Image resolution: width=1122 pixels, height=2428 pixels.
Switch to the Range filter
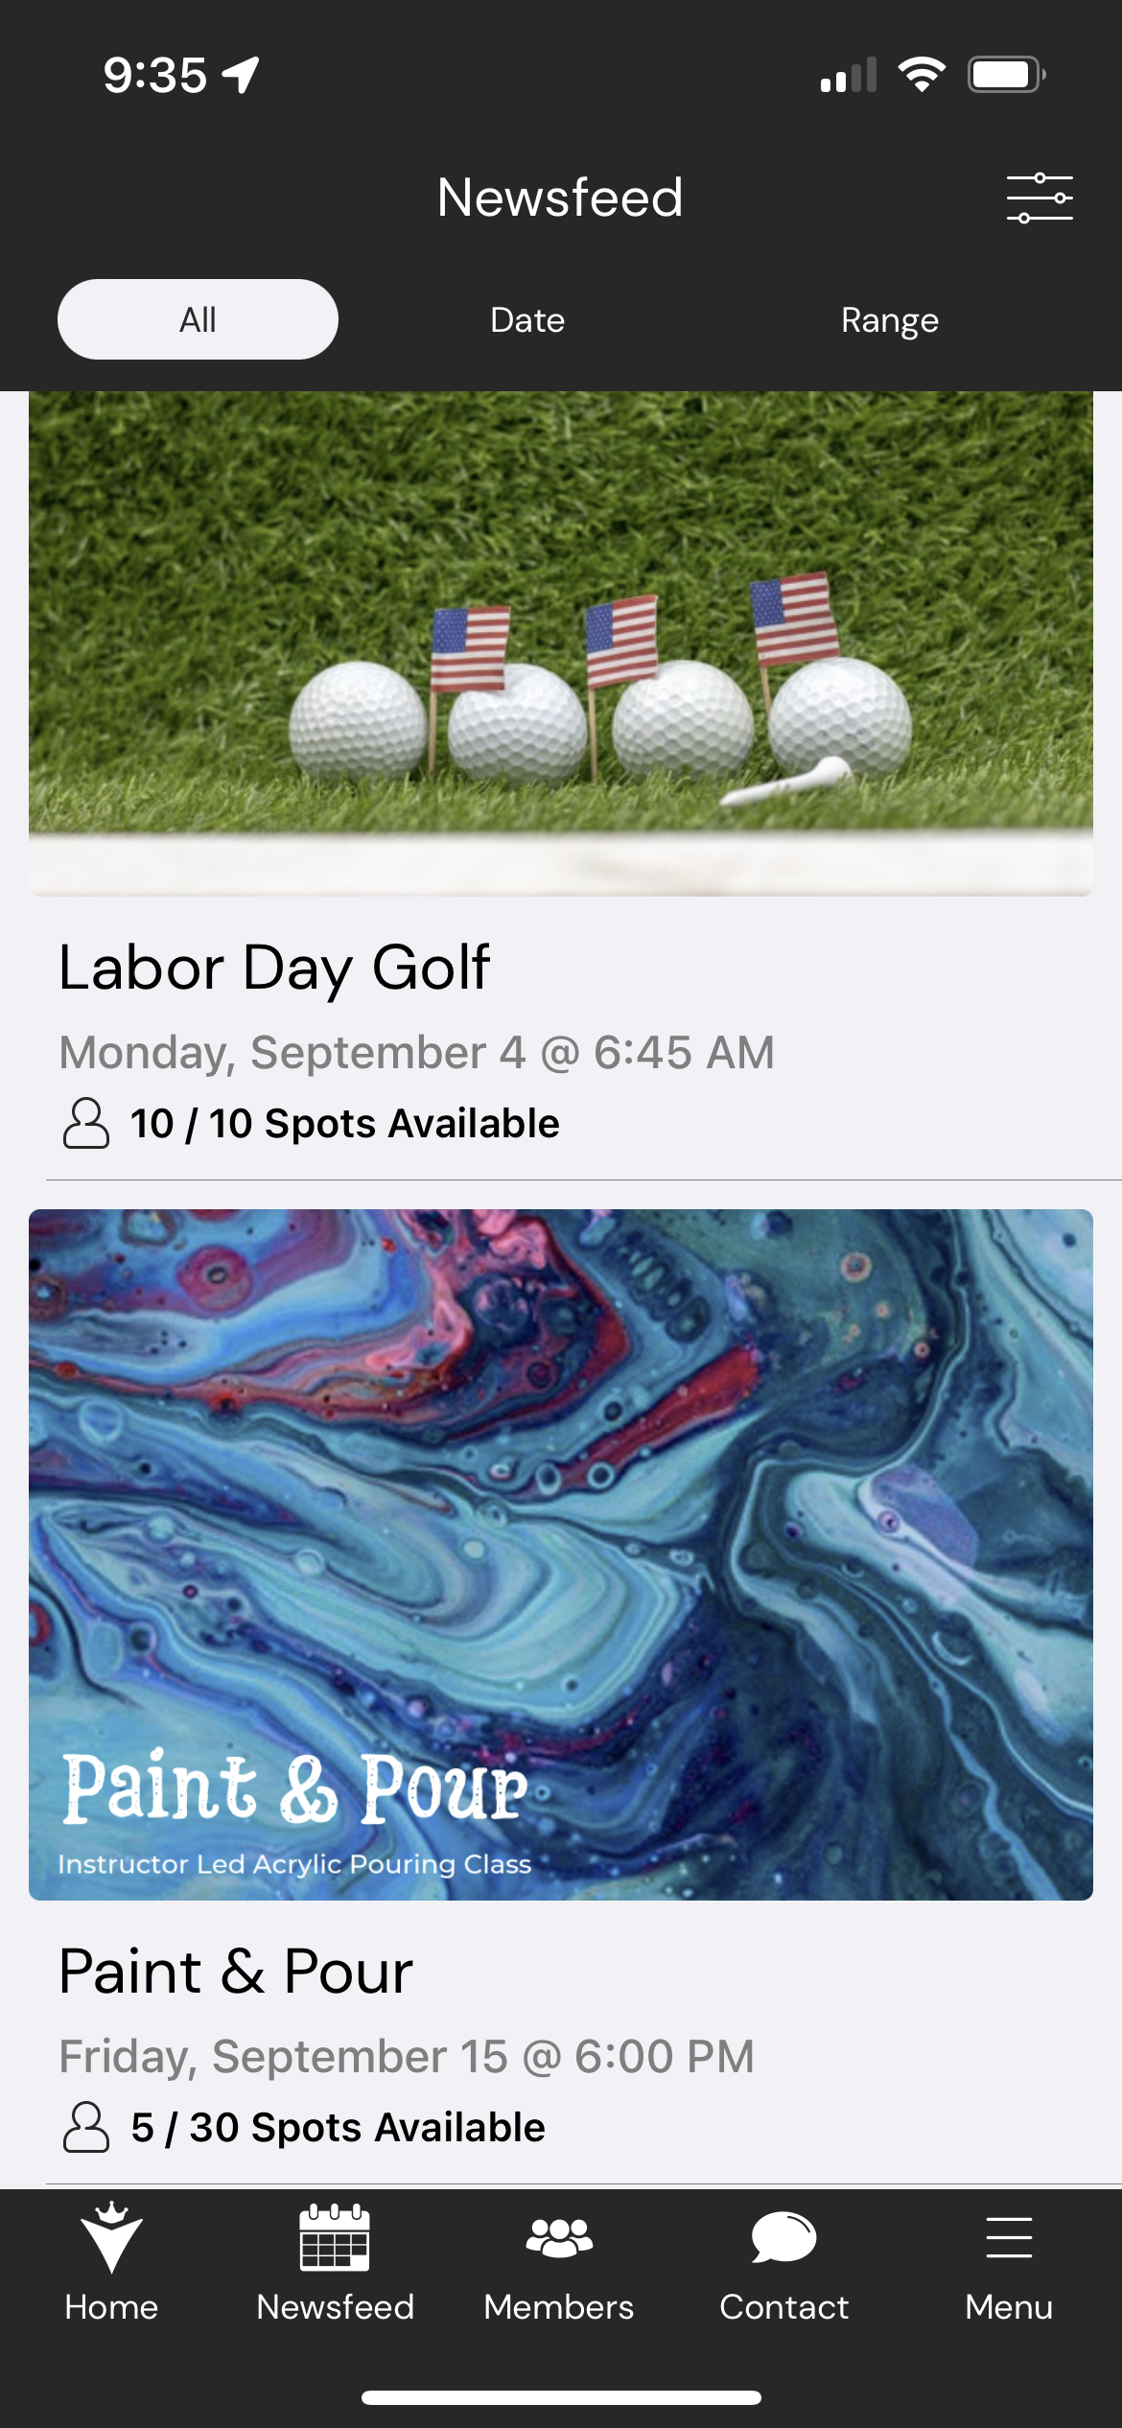click(x=889, y=319)
